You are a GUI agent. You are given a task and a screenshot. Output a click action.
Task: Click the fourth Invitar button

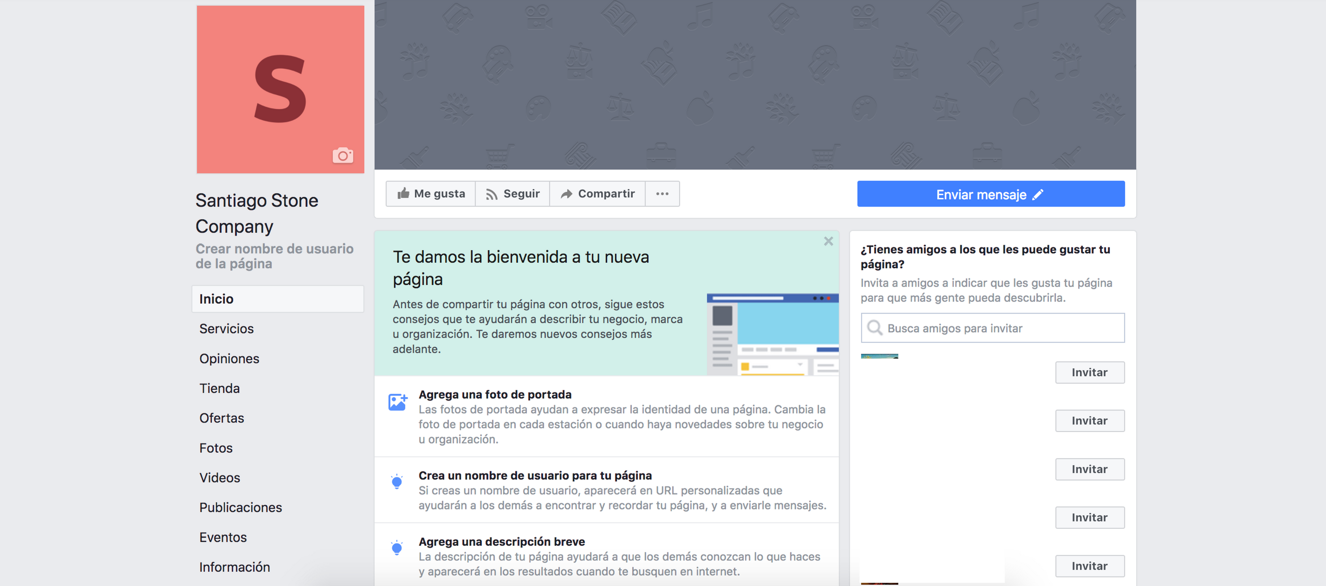tap(1090, 518)
